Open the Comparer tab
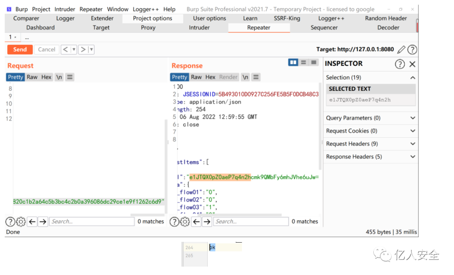This screenshot has height=275, width=454. pos(26,18)
